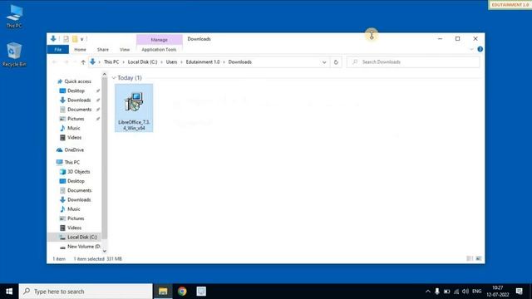Open pinned Downloads under Quick access
The height and width of the screenshot is (299, 532).
coord(79,100)
